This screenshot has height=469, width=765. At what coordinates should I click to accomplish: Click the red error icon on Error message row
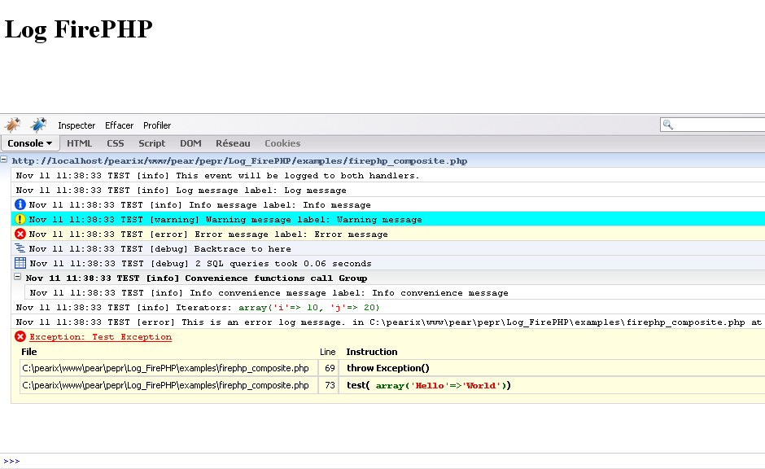pos(20,234)
